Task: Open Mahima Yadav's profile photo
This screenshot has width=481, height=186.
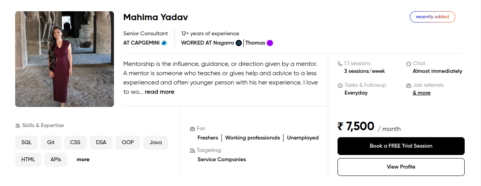Action: click(x=65, y=59)
